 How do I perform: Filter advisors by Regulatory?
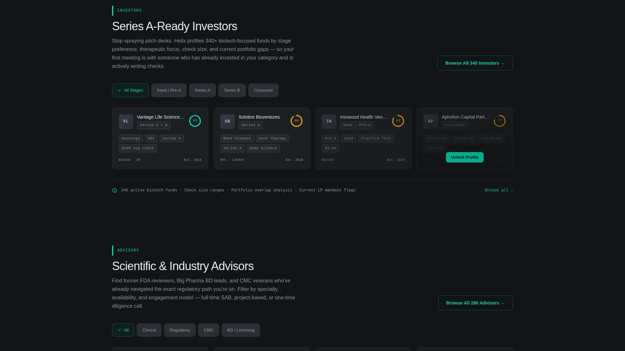pyautogui.click(x=180, y=330)
